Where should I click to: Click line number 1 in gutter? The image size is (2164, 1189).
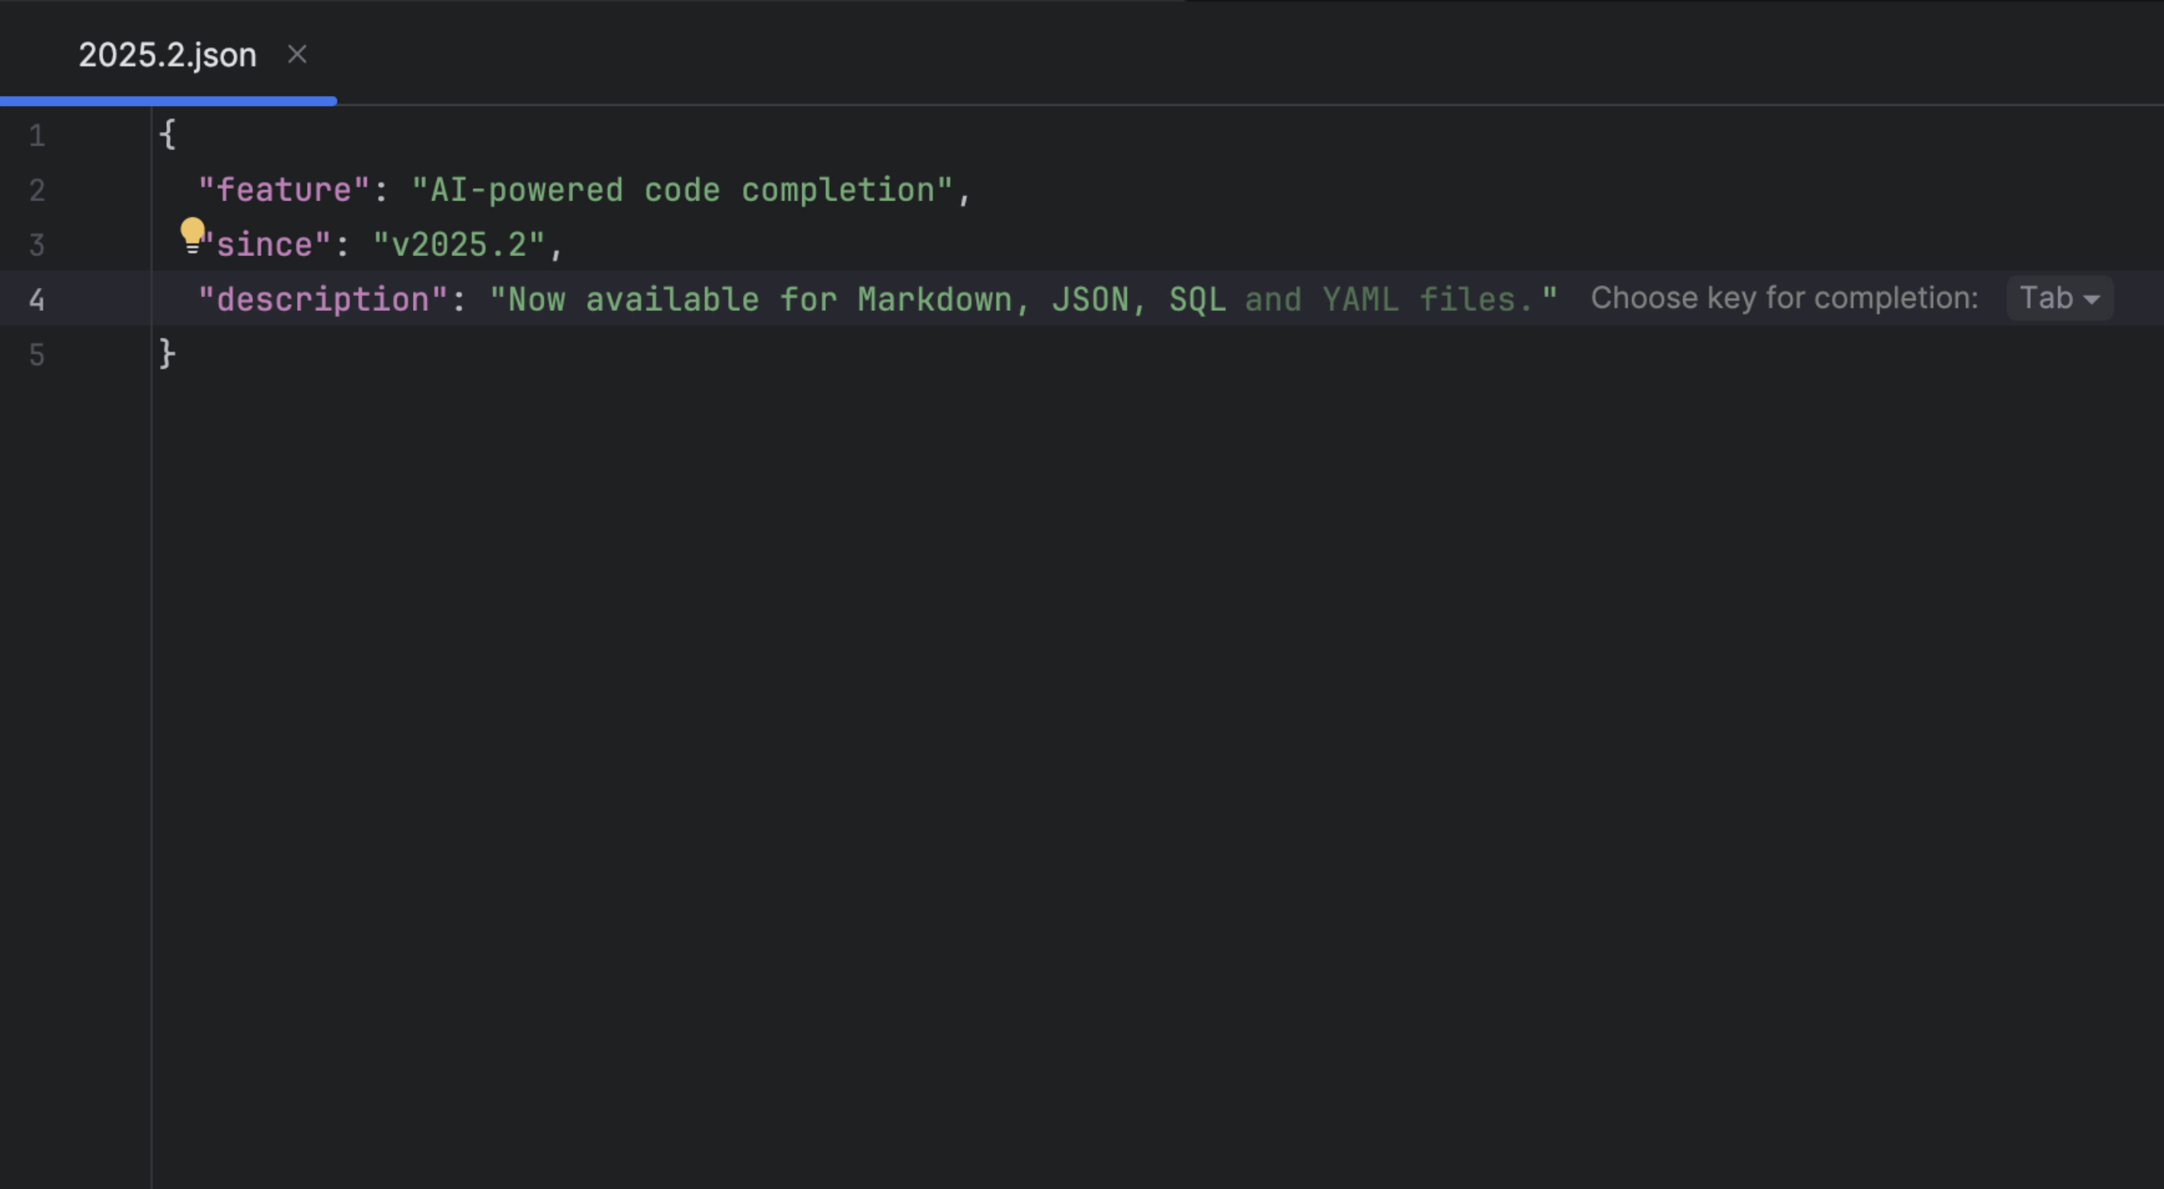point(37,135)
